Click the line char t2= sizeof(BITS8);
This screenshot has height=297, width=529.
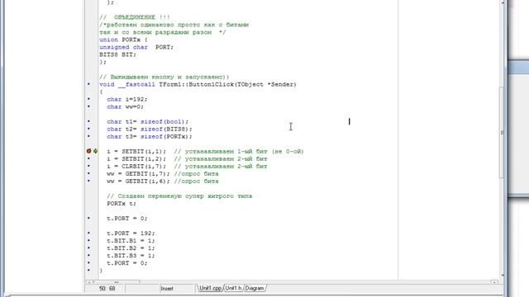[150, 129]
